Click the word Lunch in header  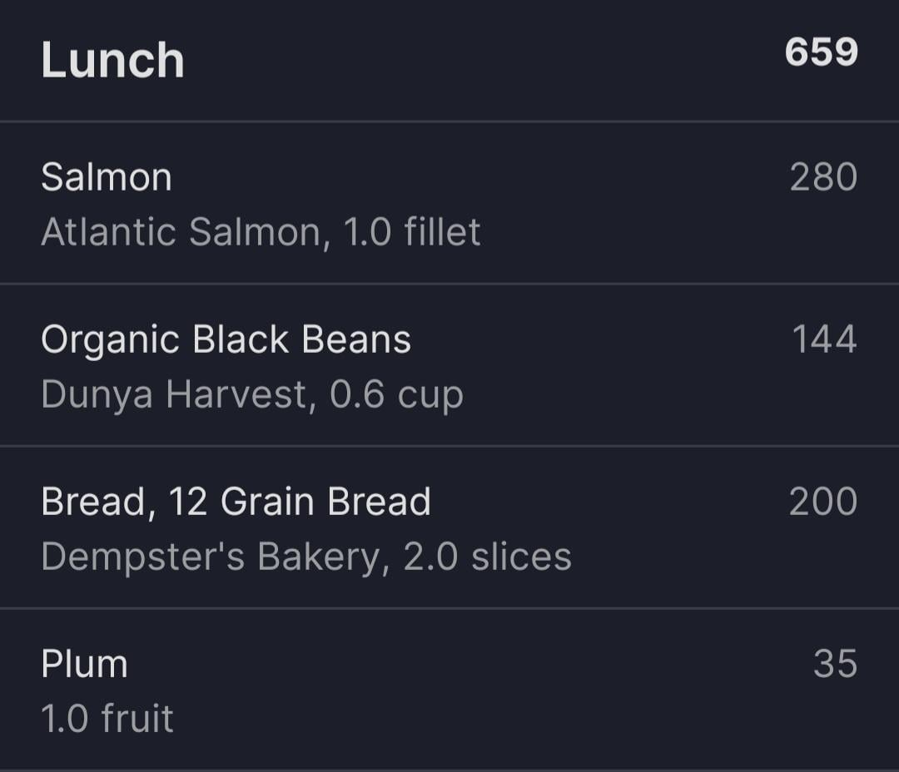point(113,60)
